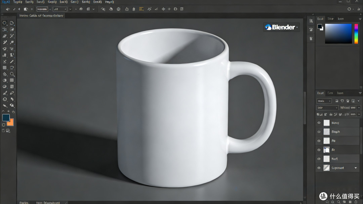Hide the Boyph layer with its eye icon
Image resolution: width=363 pixels, height=204 pixels.
click(319, 132)
